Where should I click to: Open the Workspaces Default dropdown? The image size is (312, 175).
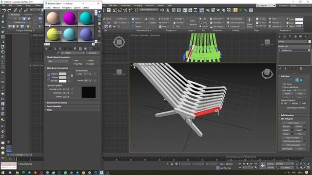coord(300,5)
